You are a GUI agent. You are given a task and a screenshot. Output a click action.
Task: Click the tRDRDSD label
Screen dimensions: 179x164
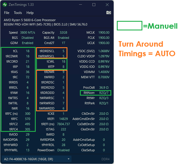coord(48,88)
